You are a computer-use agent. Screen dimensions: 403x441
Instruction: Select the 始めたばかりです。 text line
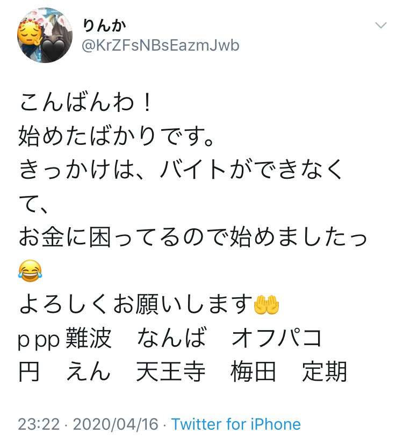pos(116,136)
